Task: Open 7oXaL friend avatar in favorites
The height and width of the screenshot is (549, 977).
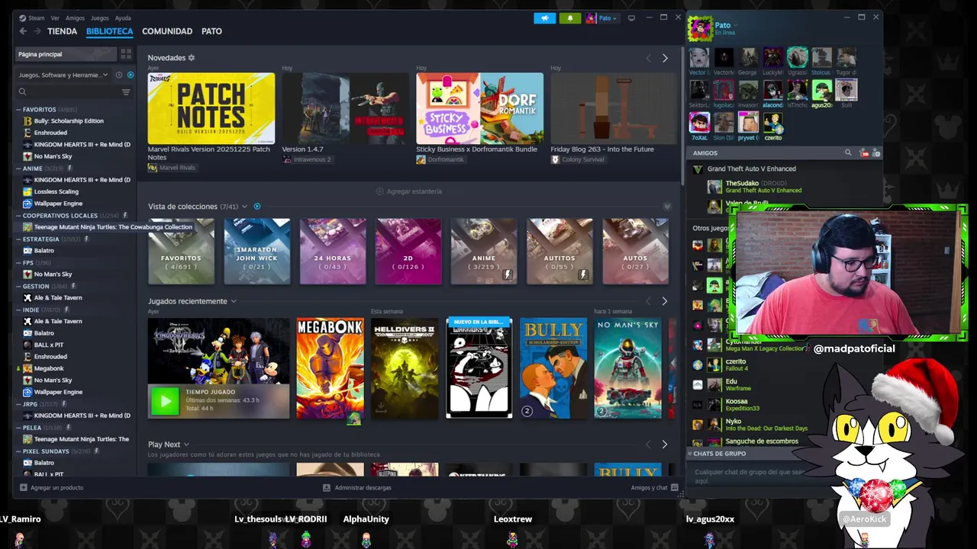Action: point(698,122)
